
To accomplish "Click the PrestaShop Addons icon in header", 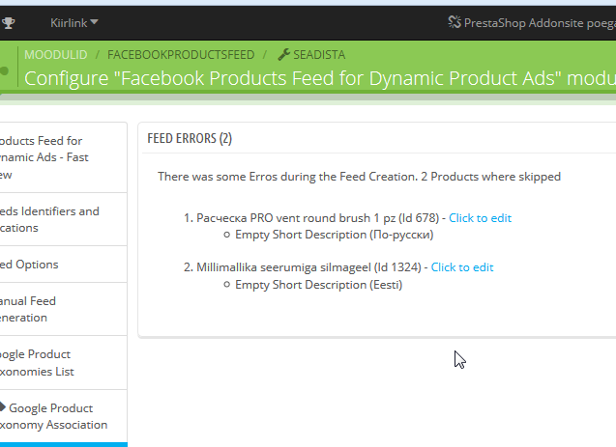I will [x=455, y=21].
